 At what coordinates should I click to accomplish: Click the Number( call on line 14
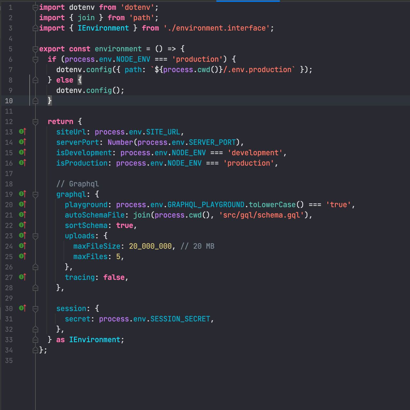[122, 143]
